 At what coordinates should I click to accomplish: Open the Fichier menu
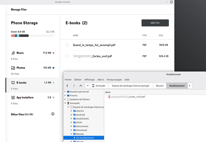68,80
